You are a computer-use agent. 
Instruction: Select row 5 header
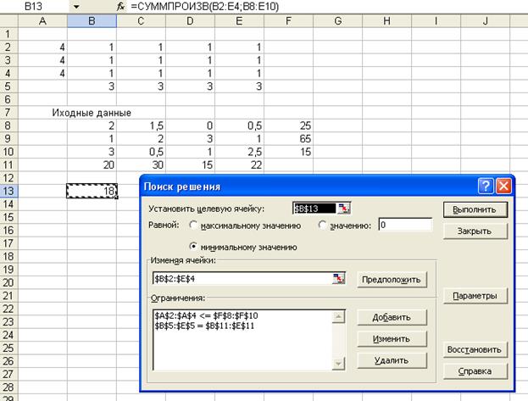8,86
